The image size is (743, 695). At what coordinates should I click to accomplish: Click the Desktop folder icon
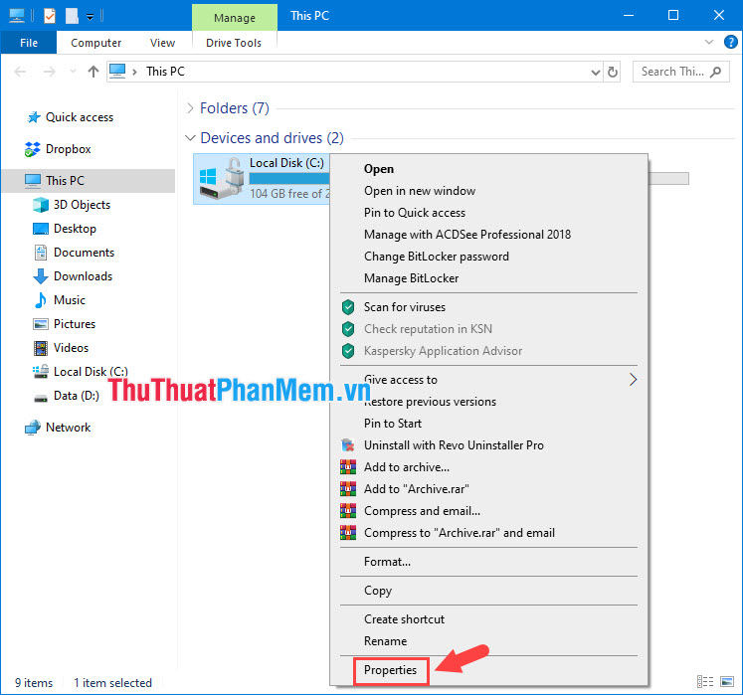pyautogui.click(x=41, y=229)
